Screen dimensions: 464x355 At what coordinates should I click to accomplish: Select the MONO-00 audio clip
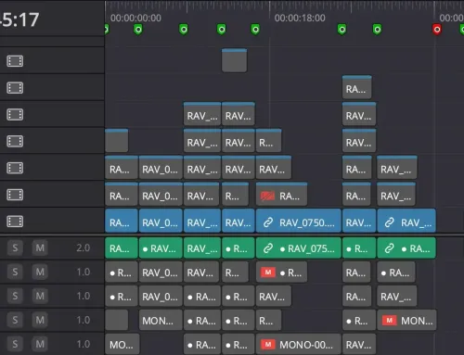(299, 344)
